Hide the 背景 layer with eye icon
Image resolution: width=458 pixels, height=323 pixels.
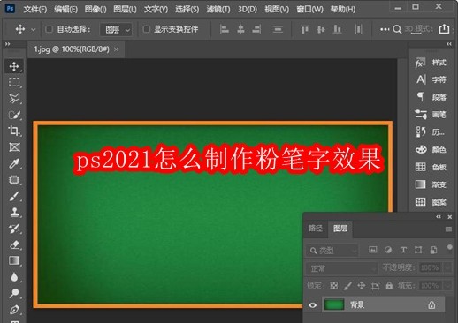[313, 305]
